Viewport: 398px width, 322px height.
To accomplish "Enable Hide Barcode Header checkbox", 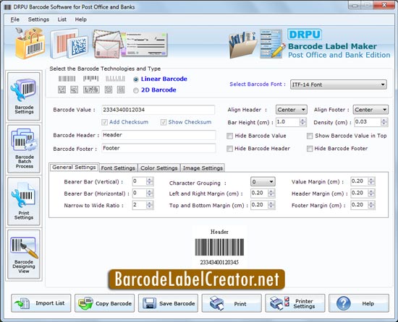I will click(x=229, y=149).
